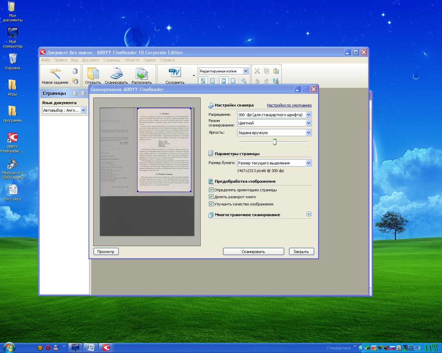Click the Paste clipboard icon

[276, 71]
